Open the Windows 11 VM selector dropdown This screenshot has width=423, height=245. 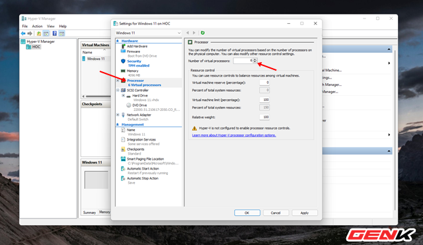point(148,33)
